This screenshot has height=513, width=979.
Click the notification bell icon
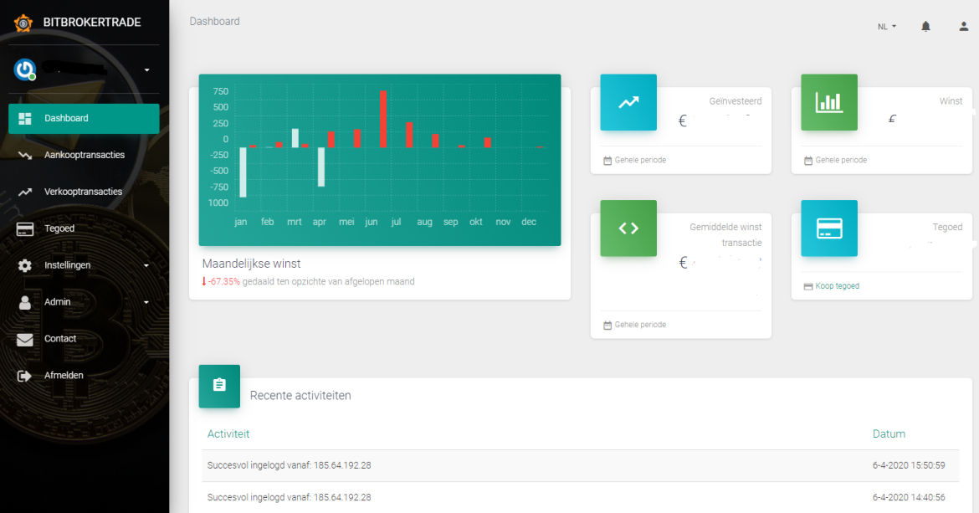coord(925,26)
